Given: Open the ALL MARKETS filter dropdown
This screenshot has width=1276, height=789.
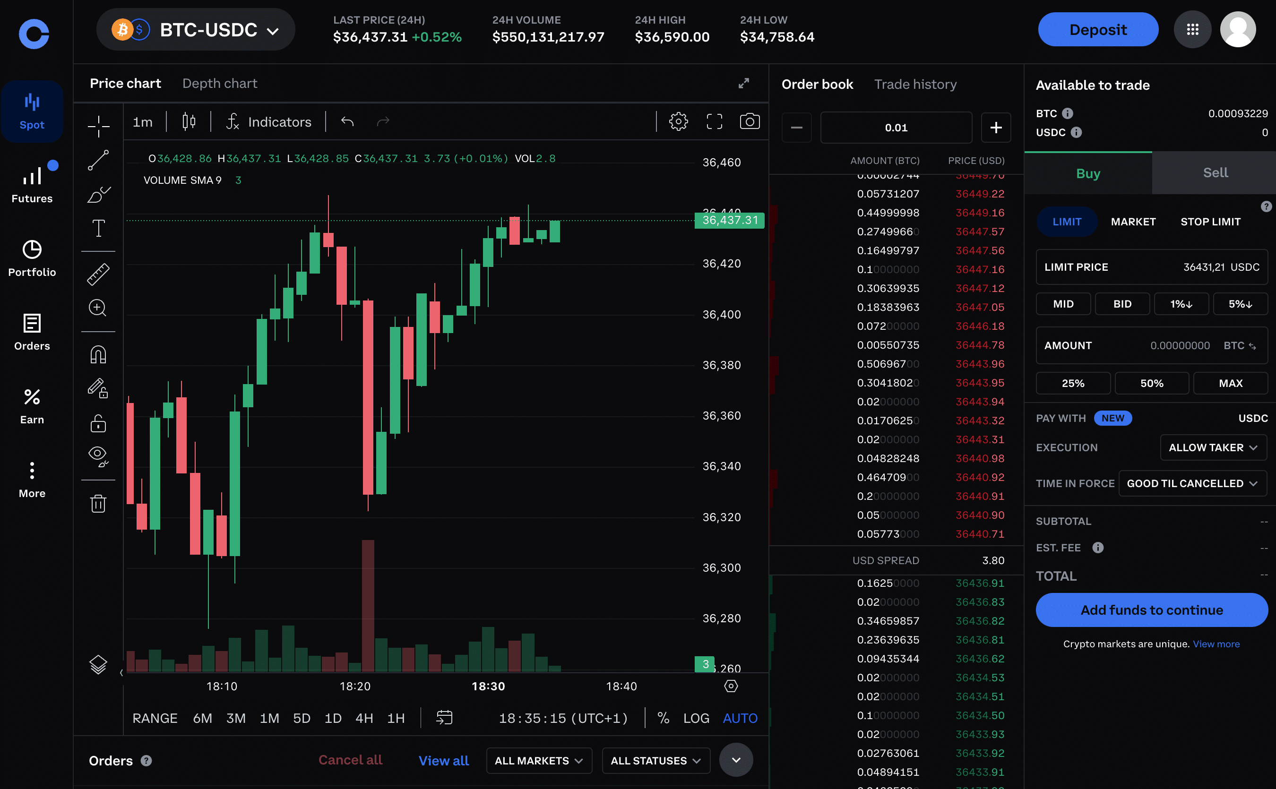Looking at the screenshot, I should click(539, 760).
